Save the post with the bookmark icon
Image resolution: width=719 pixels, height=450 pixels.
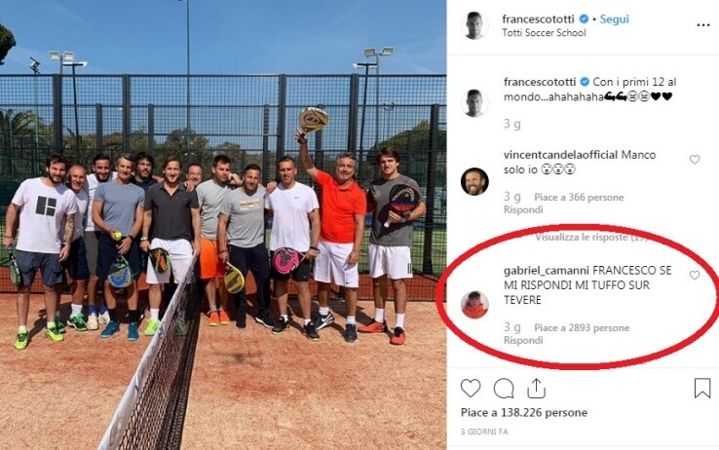[x=702, y=388]
